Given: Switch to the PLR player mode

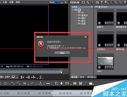Looking at the screenshot, I should coord(52,2).
